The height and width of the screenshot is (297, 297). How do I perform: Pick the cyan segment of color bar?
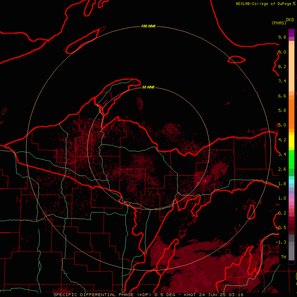coord(291,181)
